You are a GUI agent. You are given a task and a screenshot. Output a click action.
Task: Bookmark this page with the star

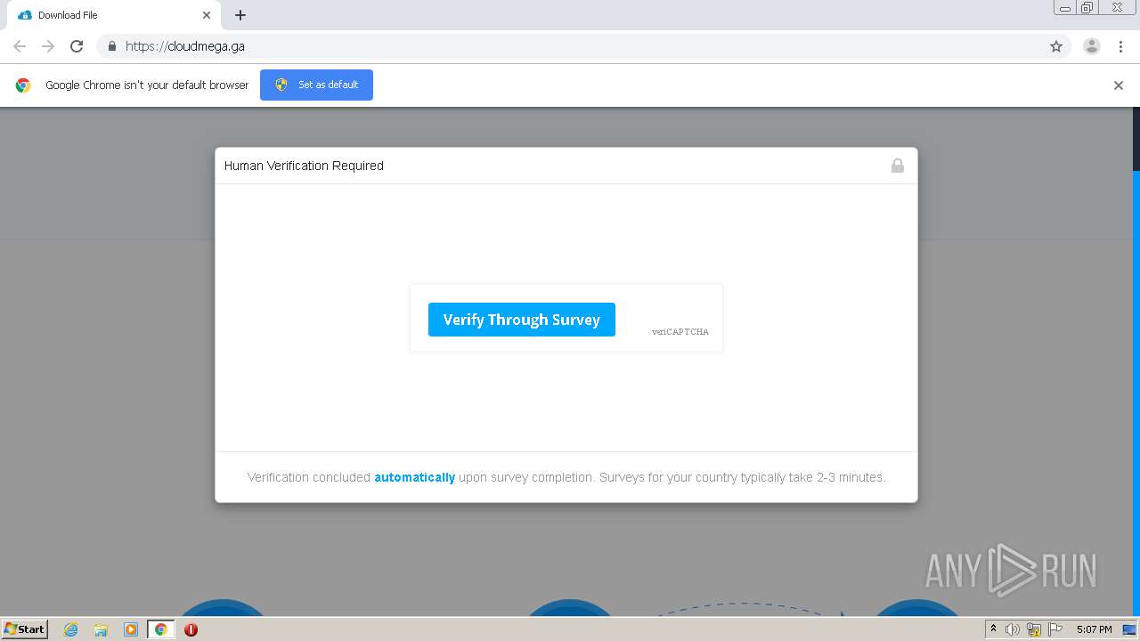[1056, 46]
